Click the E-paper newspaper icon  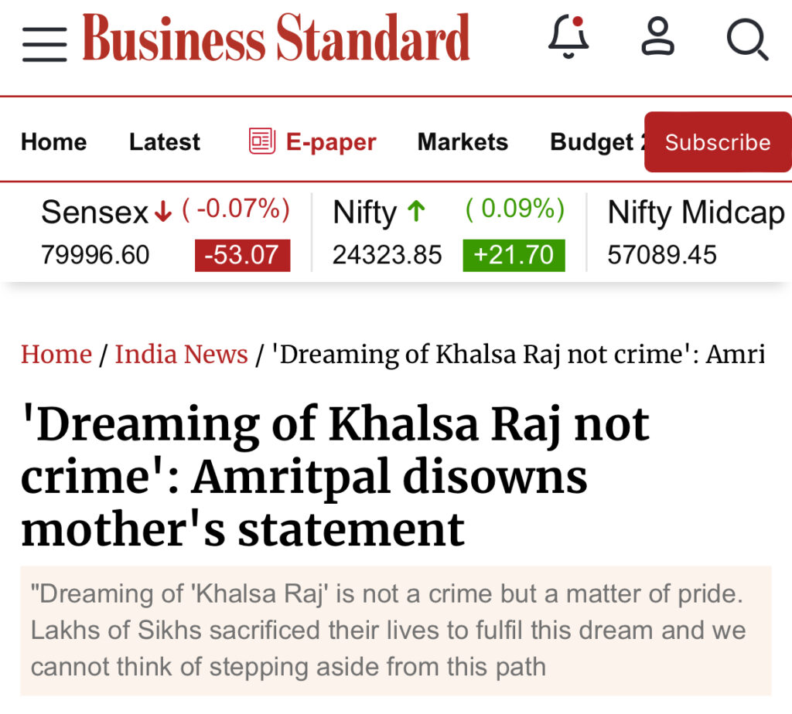pyautogui.click(x=261, y=141)
